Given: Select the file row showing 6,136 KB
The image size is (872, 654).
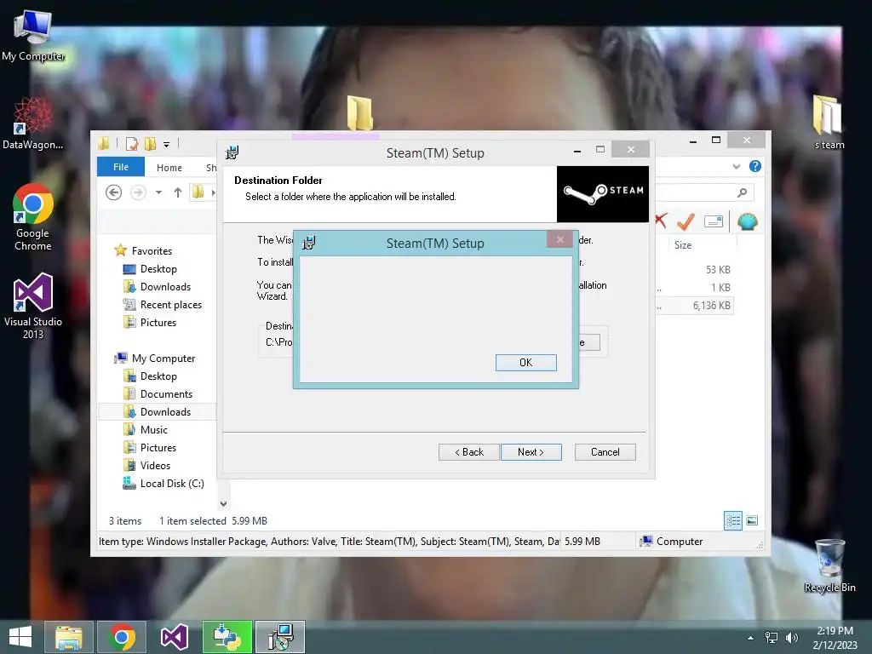Looking at the screenshot, I should (695, 306).
